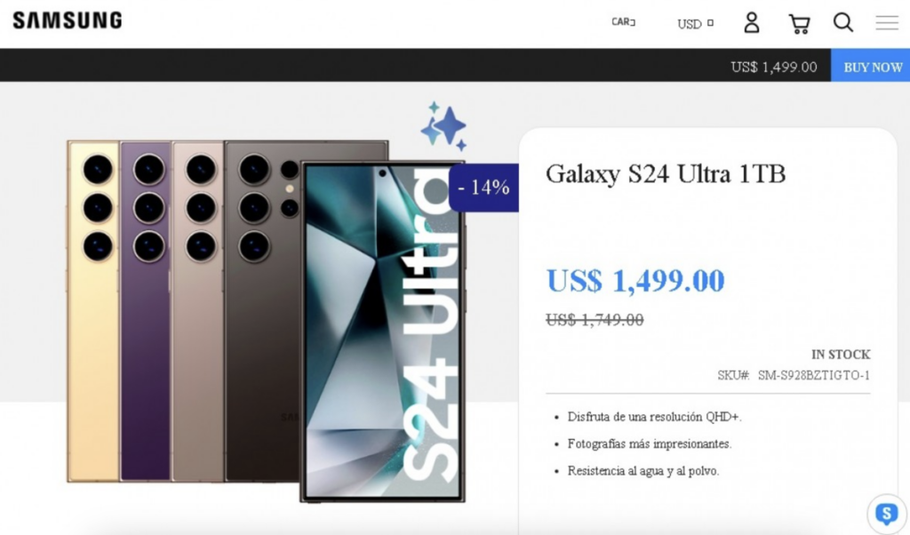The image size is (910, 535).
Task: Open the CAR language selector
Action: coord(623,22)
